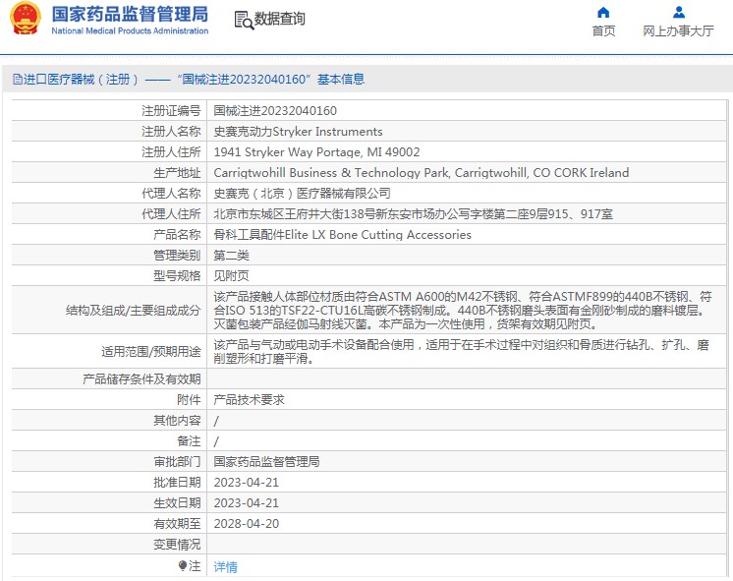Open 数据查询 label
The image size is (733, 581).
pyautogui.click(x=280, y=20)
